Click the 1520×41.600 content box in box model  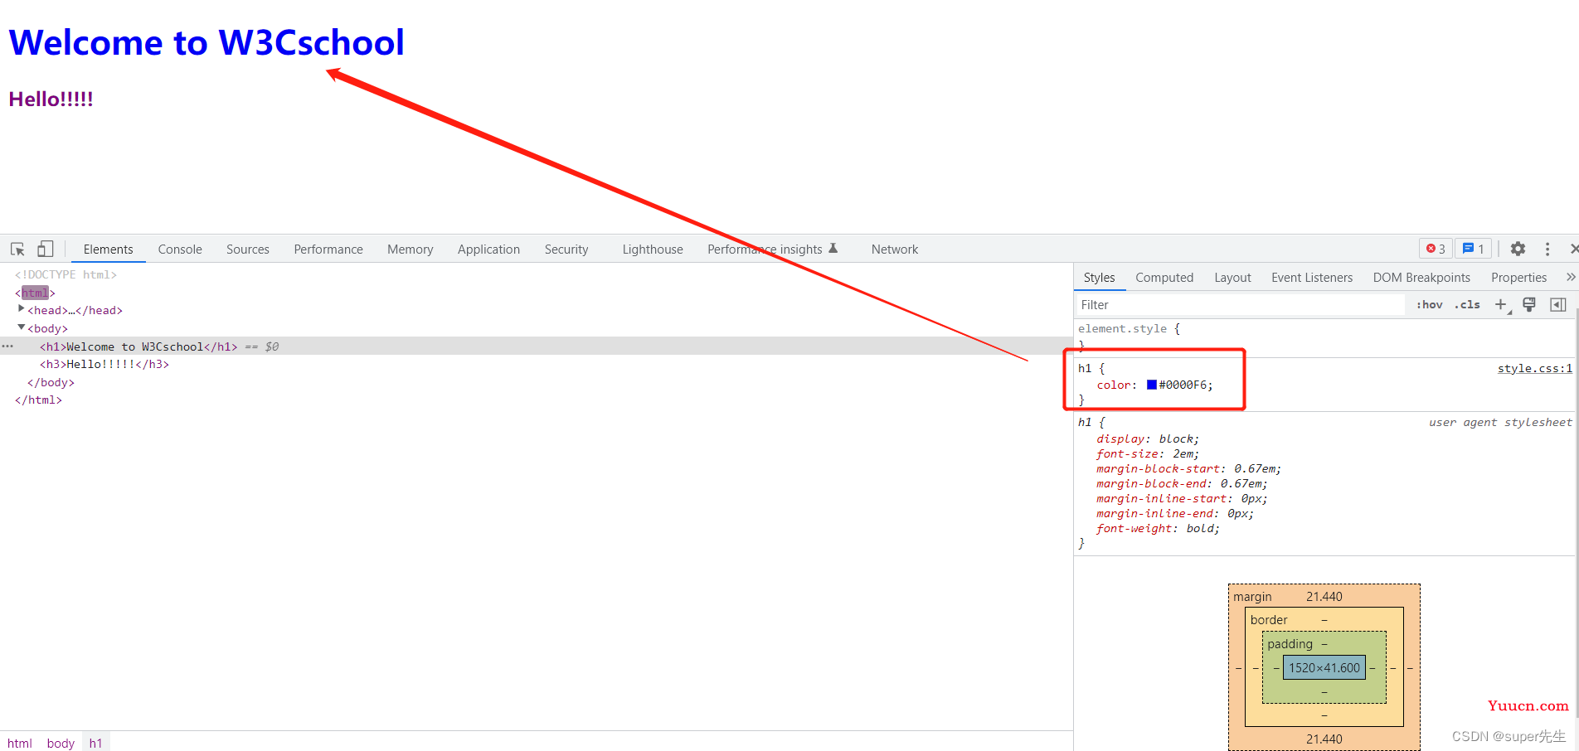pos(1324,667)
